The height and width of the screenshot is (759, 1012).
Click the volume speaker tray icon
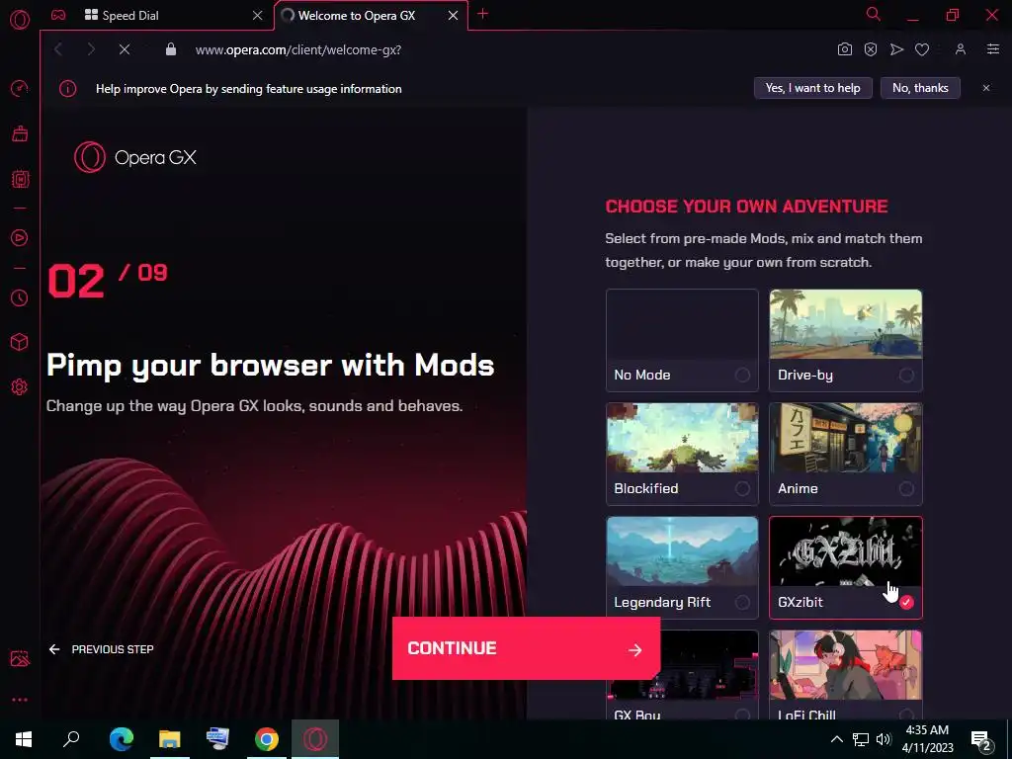(x=884, y=739)
